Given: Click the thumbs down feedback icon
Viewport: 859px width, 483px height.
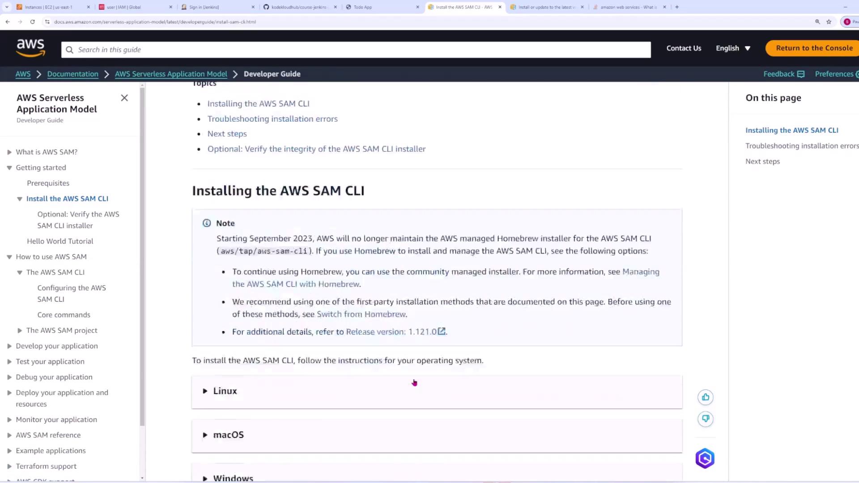Looking at the screenshot, I should click(x=706, y=419).
